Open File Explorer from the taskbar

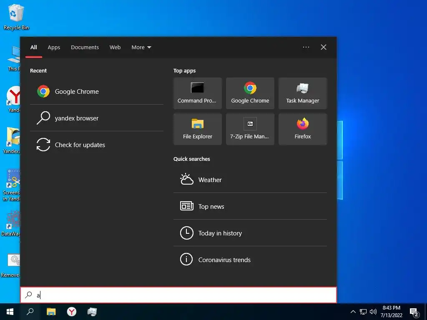[x=51, y=312]
